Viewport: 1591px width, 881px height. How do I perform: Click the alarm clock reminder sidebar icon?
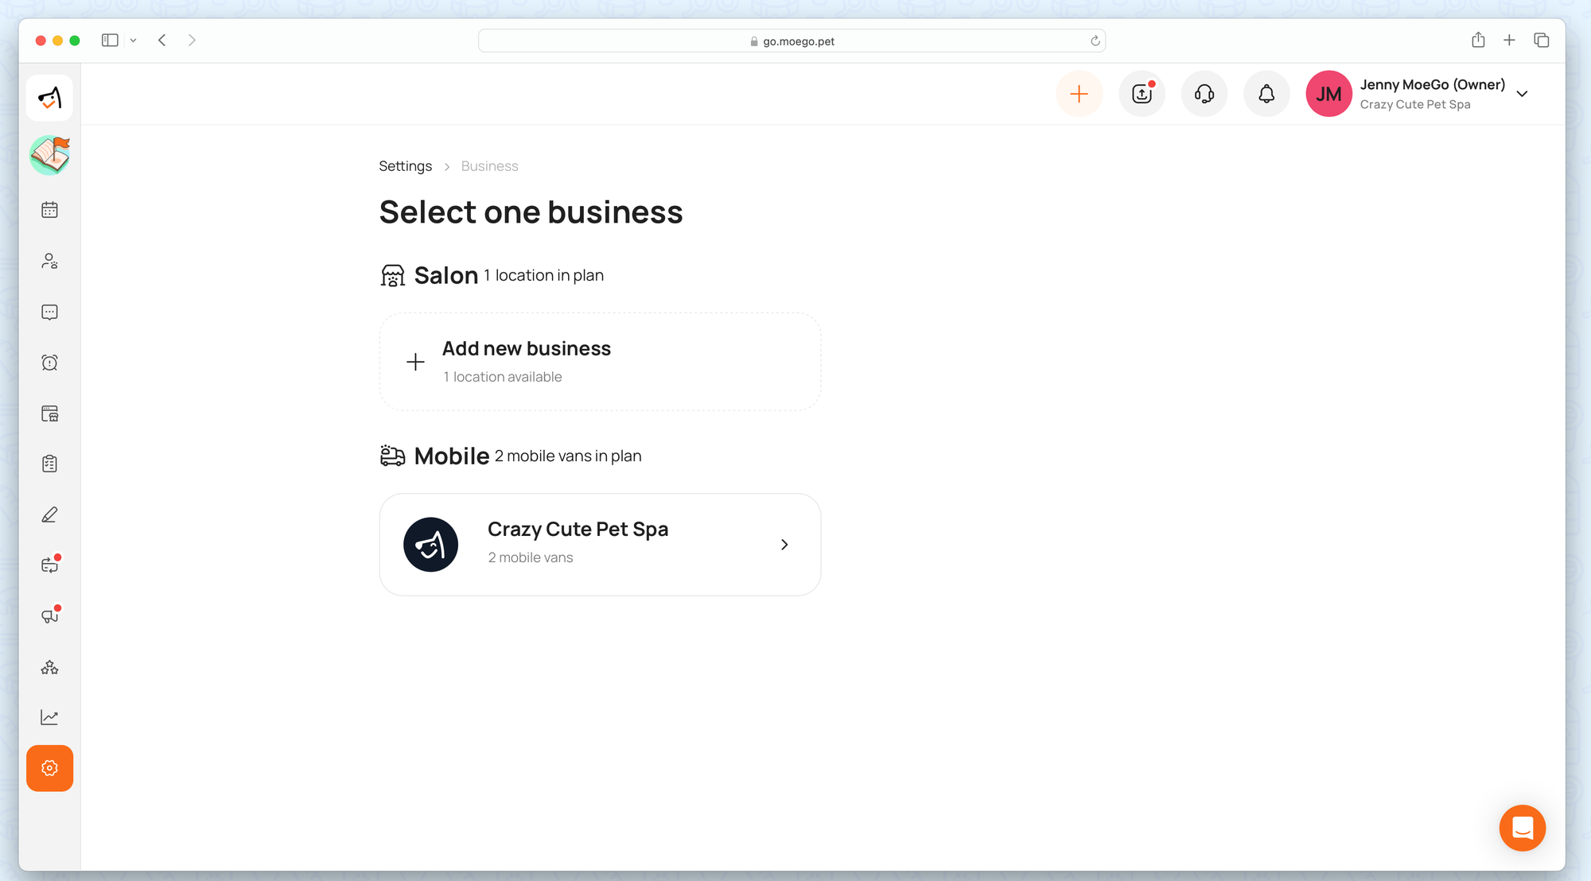[x=49, y=363]
